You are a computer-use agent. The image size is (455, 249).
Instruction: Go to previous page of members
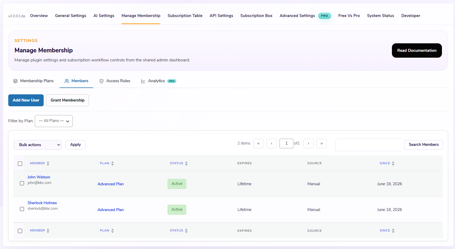tap(272, 144)
